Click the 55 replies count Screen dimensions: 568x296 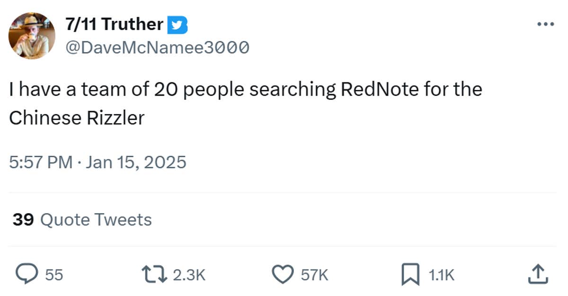pyautogui.click(x=54, y=275)
